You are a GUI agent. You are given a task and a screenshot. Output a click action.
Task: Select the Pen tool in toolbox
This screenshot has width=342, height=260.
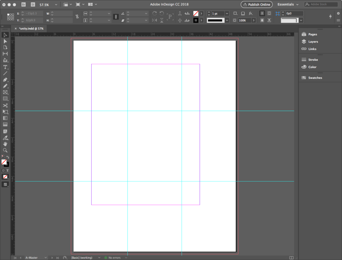pos(5,80)
